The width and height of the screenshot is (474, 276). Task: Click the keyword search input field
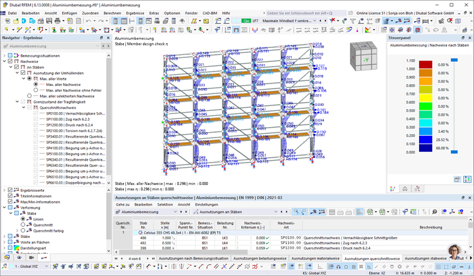(299, 12)
